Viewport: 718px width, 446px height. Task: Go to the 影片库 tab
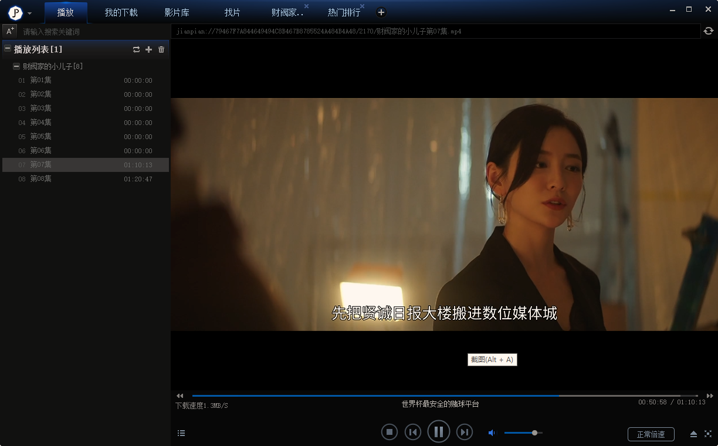[177, 12]
